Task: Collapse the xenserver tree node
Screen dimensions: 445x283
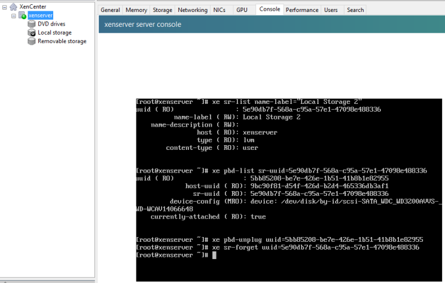Action: [14, 16]
